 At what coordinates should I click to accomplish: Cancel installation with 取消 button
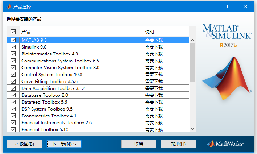pyautogui.click(x=138, y=144)
